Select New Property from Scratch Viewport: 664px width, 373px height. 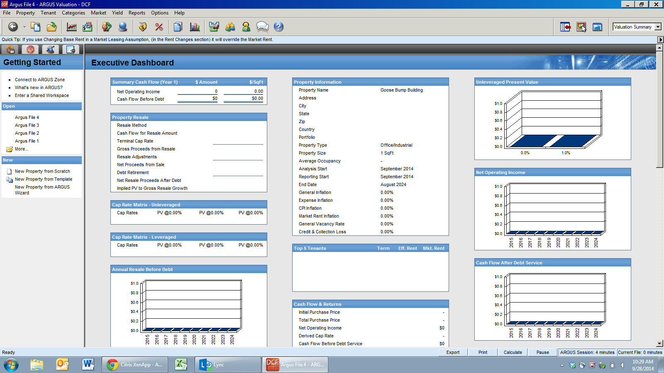point(42,171)
